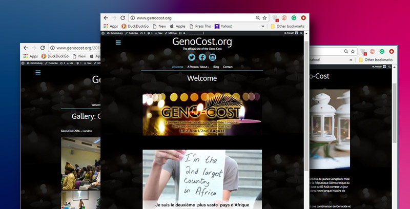Open the GenoCost Twitter profile icon
The width and height of the screenshot is (410, 209).
(192, 57)
